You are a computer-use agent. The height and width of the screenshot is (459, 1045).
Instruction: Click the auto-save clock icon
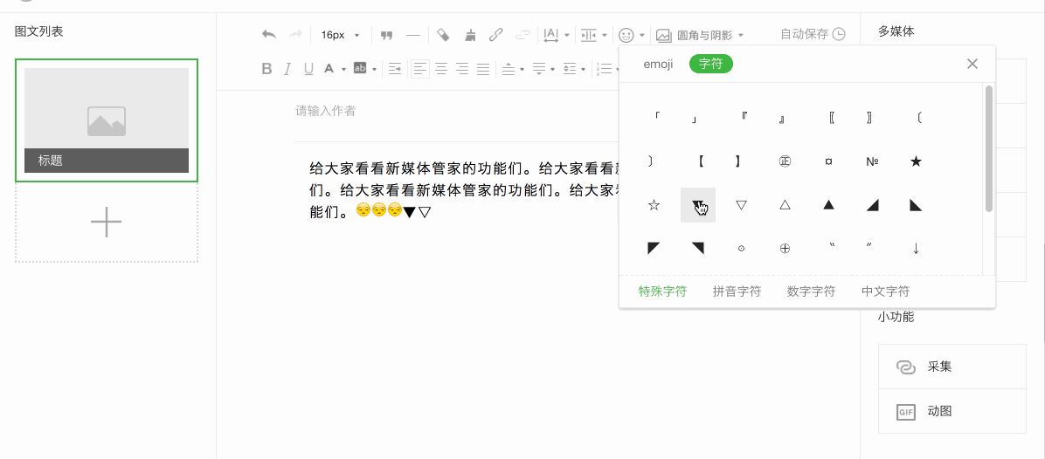839,34
